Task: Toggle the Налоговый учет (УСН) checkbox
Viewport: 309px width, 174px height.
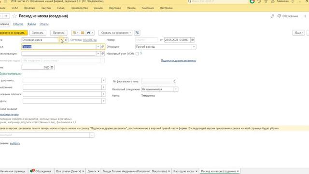Action: 137,54
